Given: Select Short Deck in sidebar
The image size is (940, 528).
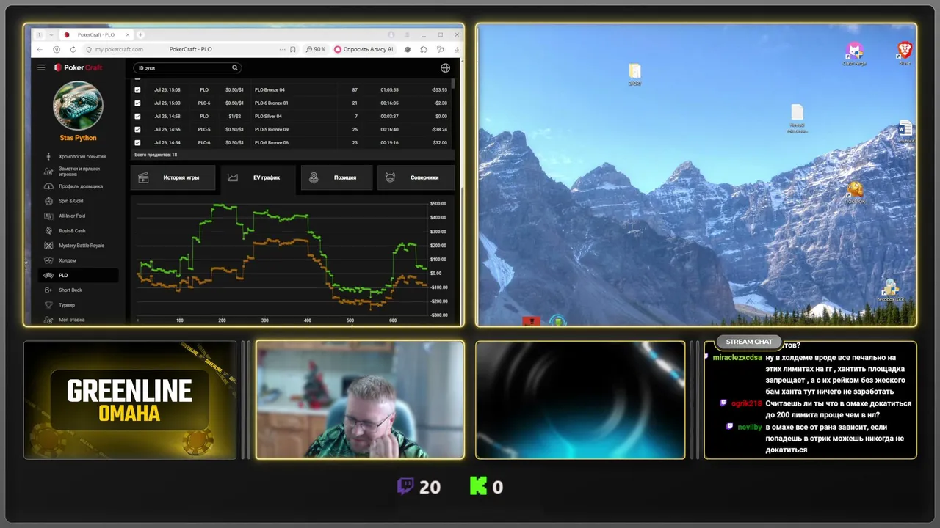Looking at the screenshot, I should (x=78, y=290).
